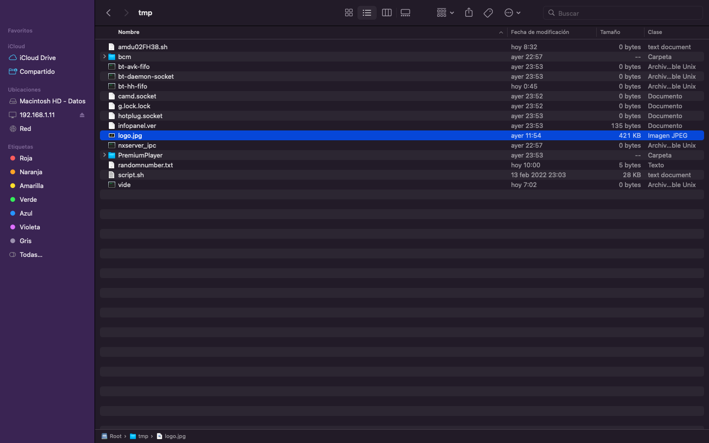
Task: Select the Azul blue tag
Action: point(26,213)
